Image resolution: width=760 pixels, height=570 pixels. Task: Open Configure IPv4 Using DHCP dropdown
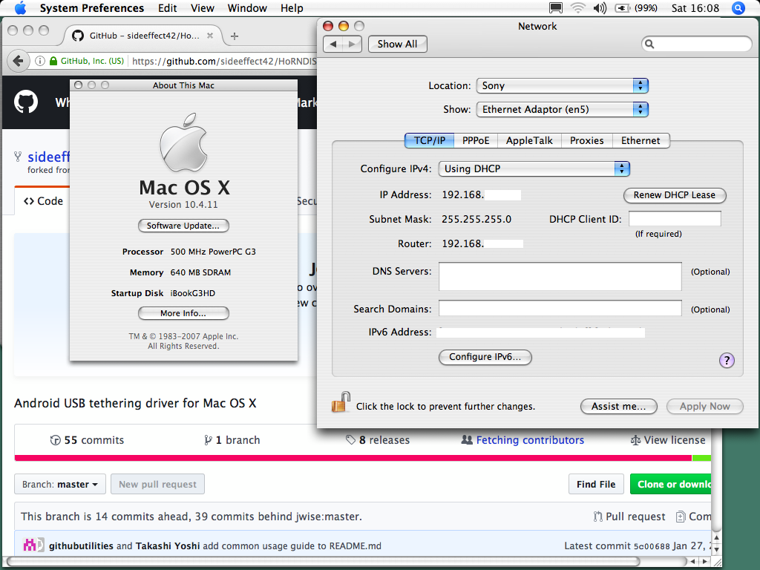534,168
